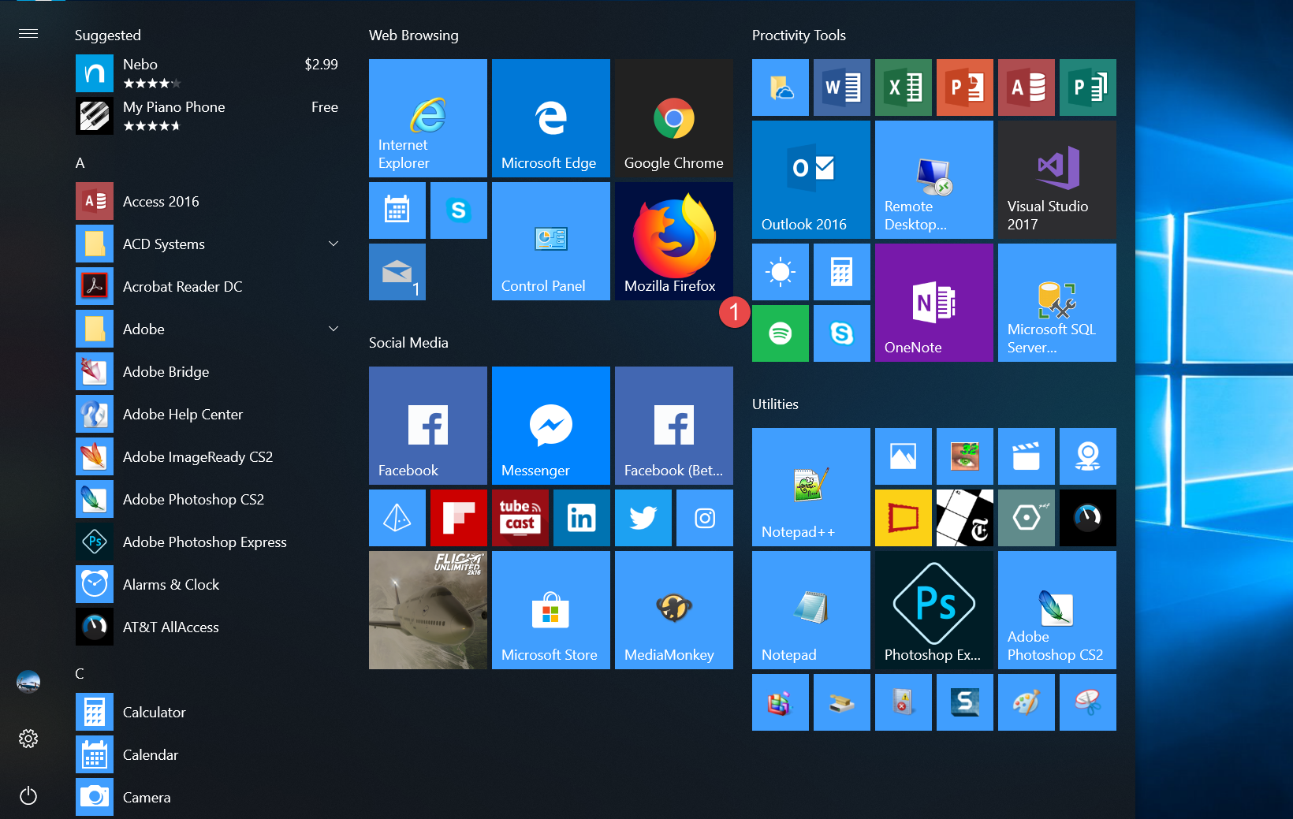Expand the ACD Systems folder
This screenshot has height=819, width=1293.
[333, 244]
